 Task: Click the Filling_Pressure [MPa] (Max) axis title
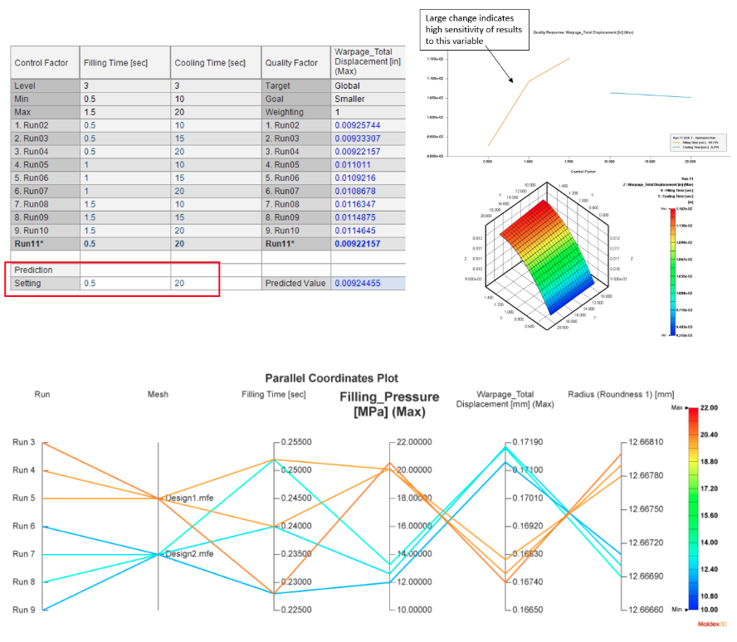pyautogui.click(x=390, y=404)
